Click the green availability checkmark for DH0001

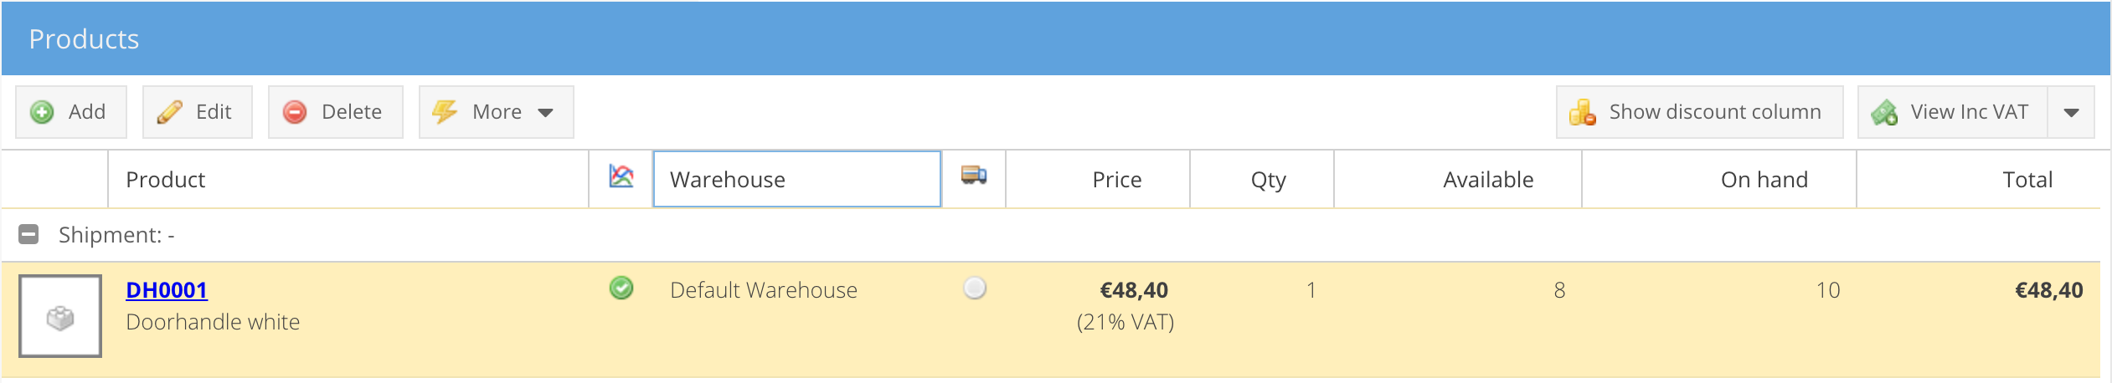[621, 289]
